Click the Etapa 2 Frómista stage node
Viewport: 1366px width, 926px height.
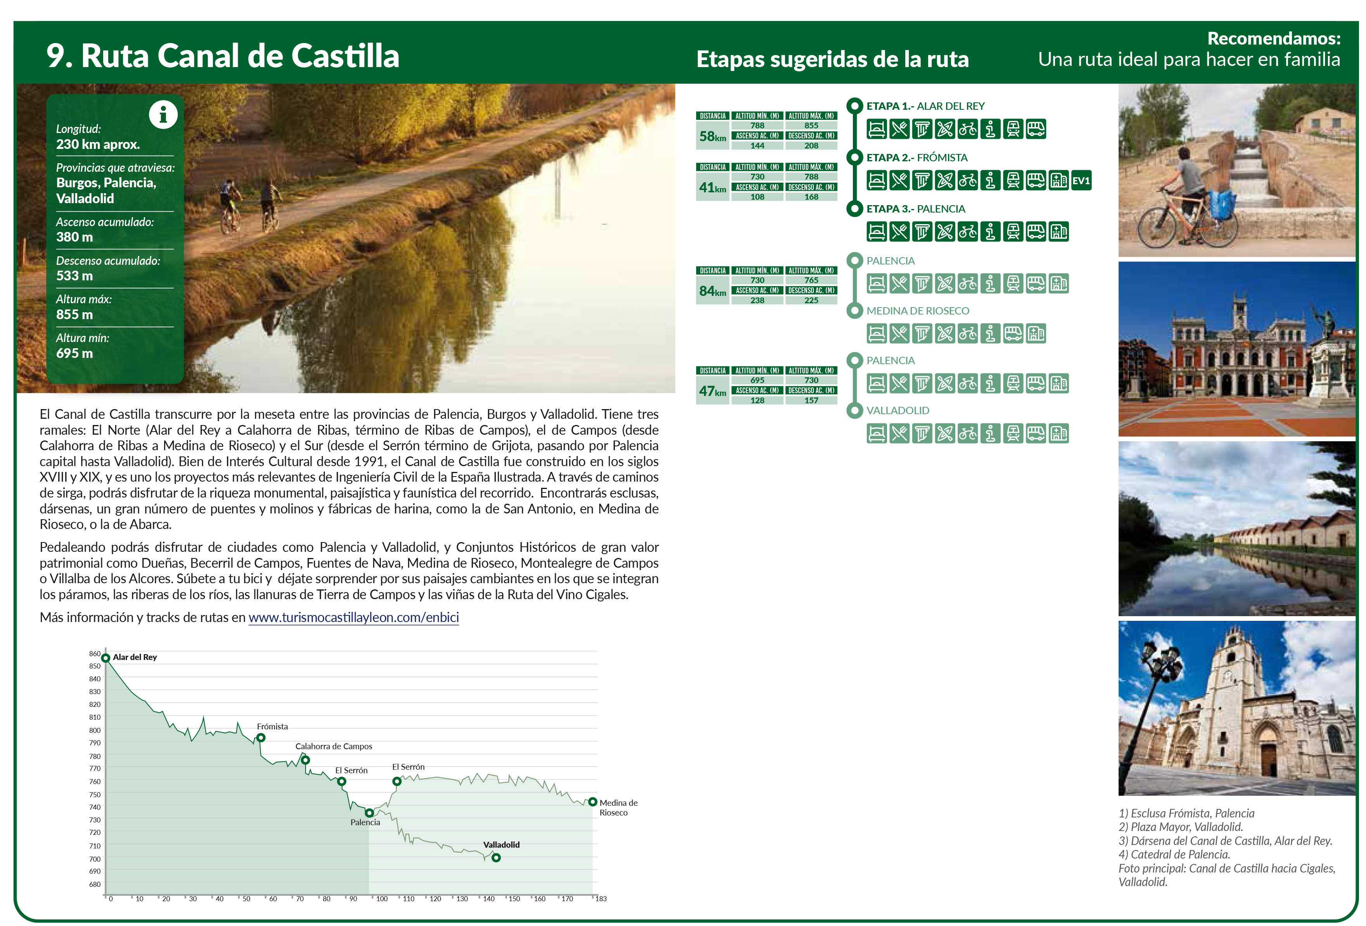pyautogui.click(x=855, y=157)
